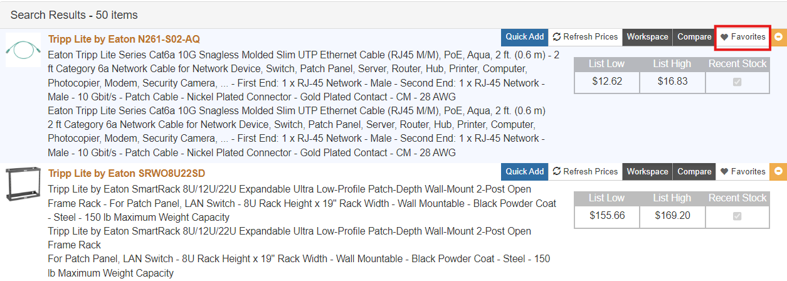Quick Add the N261-S02-AQ cable
Screen dimensions: 787x281
pyautogui.click(x=525, y=37)
